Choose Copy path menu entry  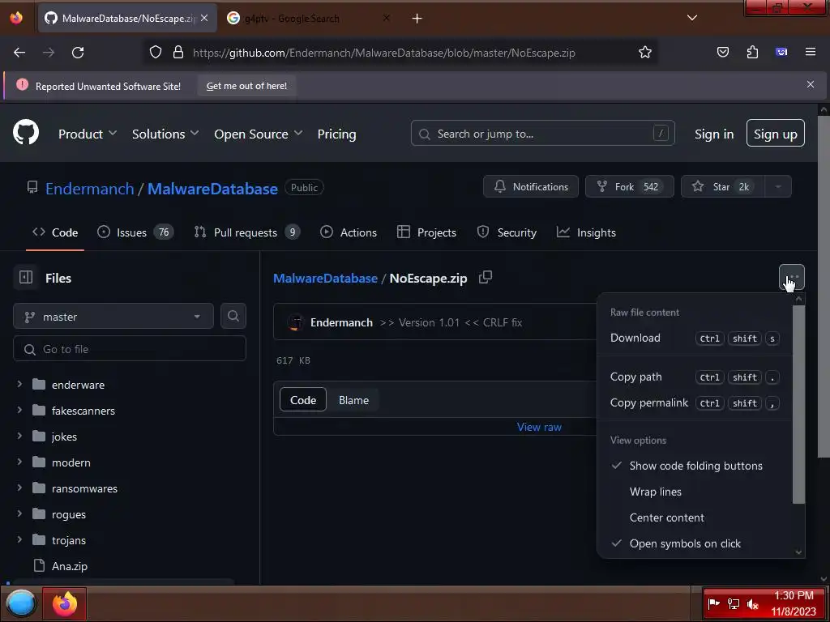click(695, 377)
